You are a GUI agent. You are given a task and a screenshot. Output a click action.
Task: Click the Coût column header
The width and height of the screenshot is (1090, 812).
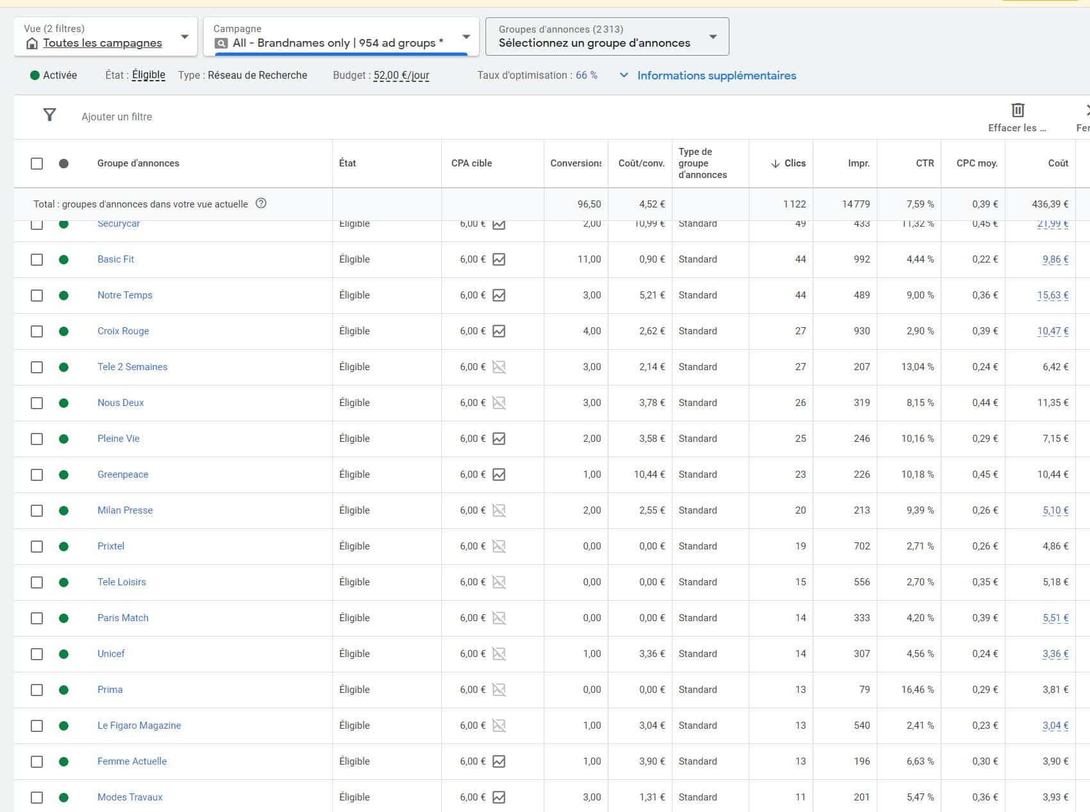1058,163
